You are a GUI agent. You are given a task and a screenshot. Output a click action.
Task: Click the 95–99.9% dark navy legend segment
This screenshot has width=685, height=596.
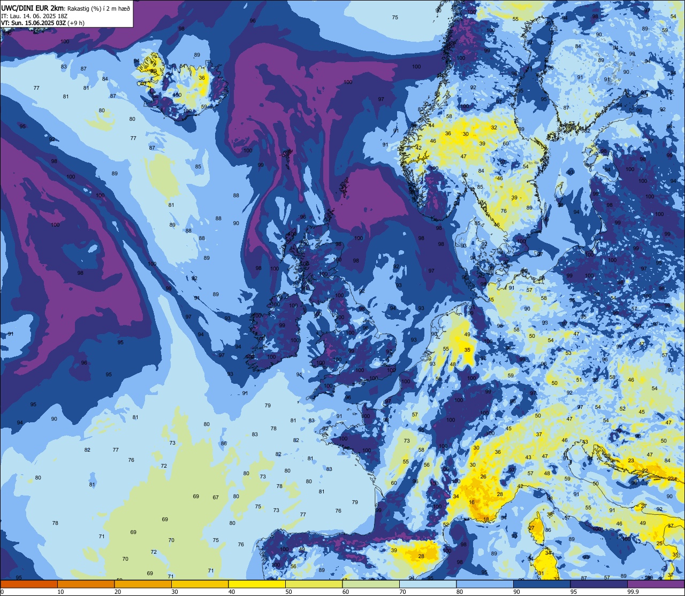click(599, 584)
